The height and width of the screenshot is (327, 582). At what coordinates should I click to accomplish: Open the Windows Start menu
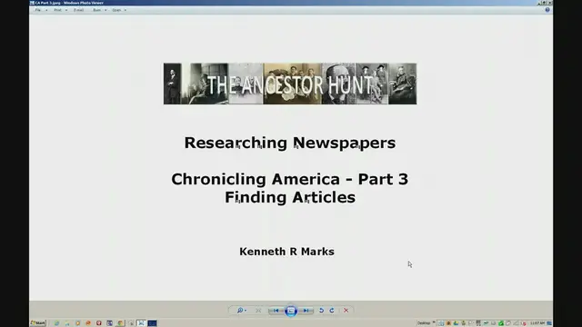[x=38, y=323]
